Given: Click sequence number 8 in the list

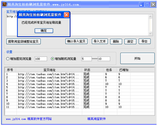Looking at the screenshot, I should tap(7, 97).
